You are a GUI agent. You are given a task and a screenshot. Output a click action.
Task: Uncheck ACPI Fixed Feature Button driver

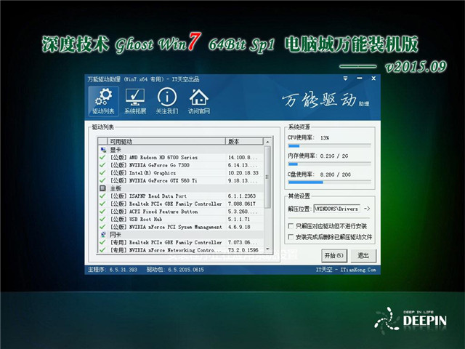pyautogui.click(x=102, y=212)
